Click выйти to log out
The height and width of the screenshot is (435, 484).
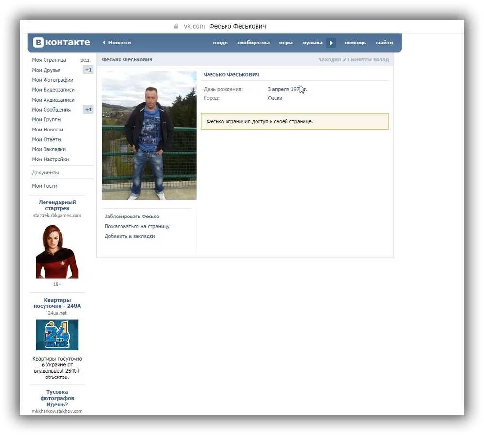(x=384, y=43)
